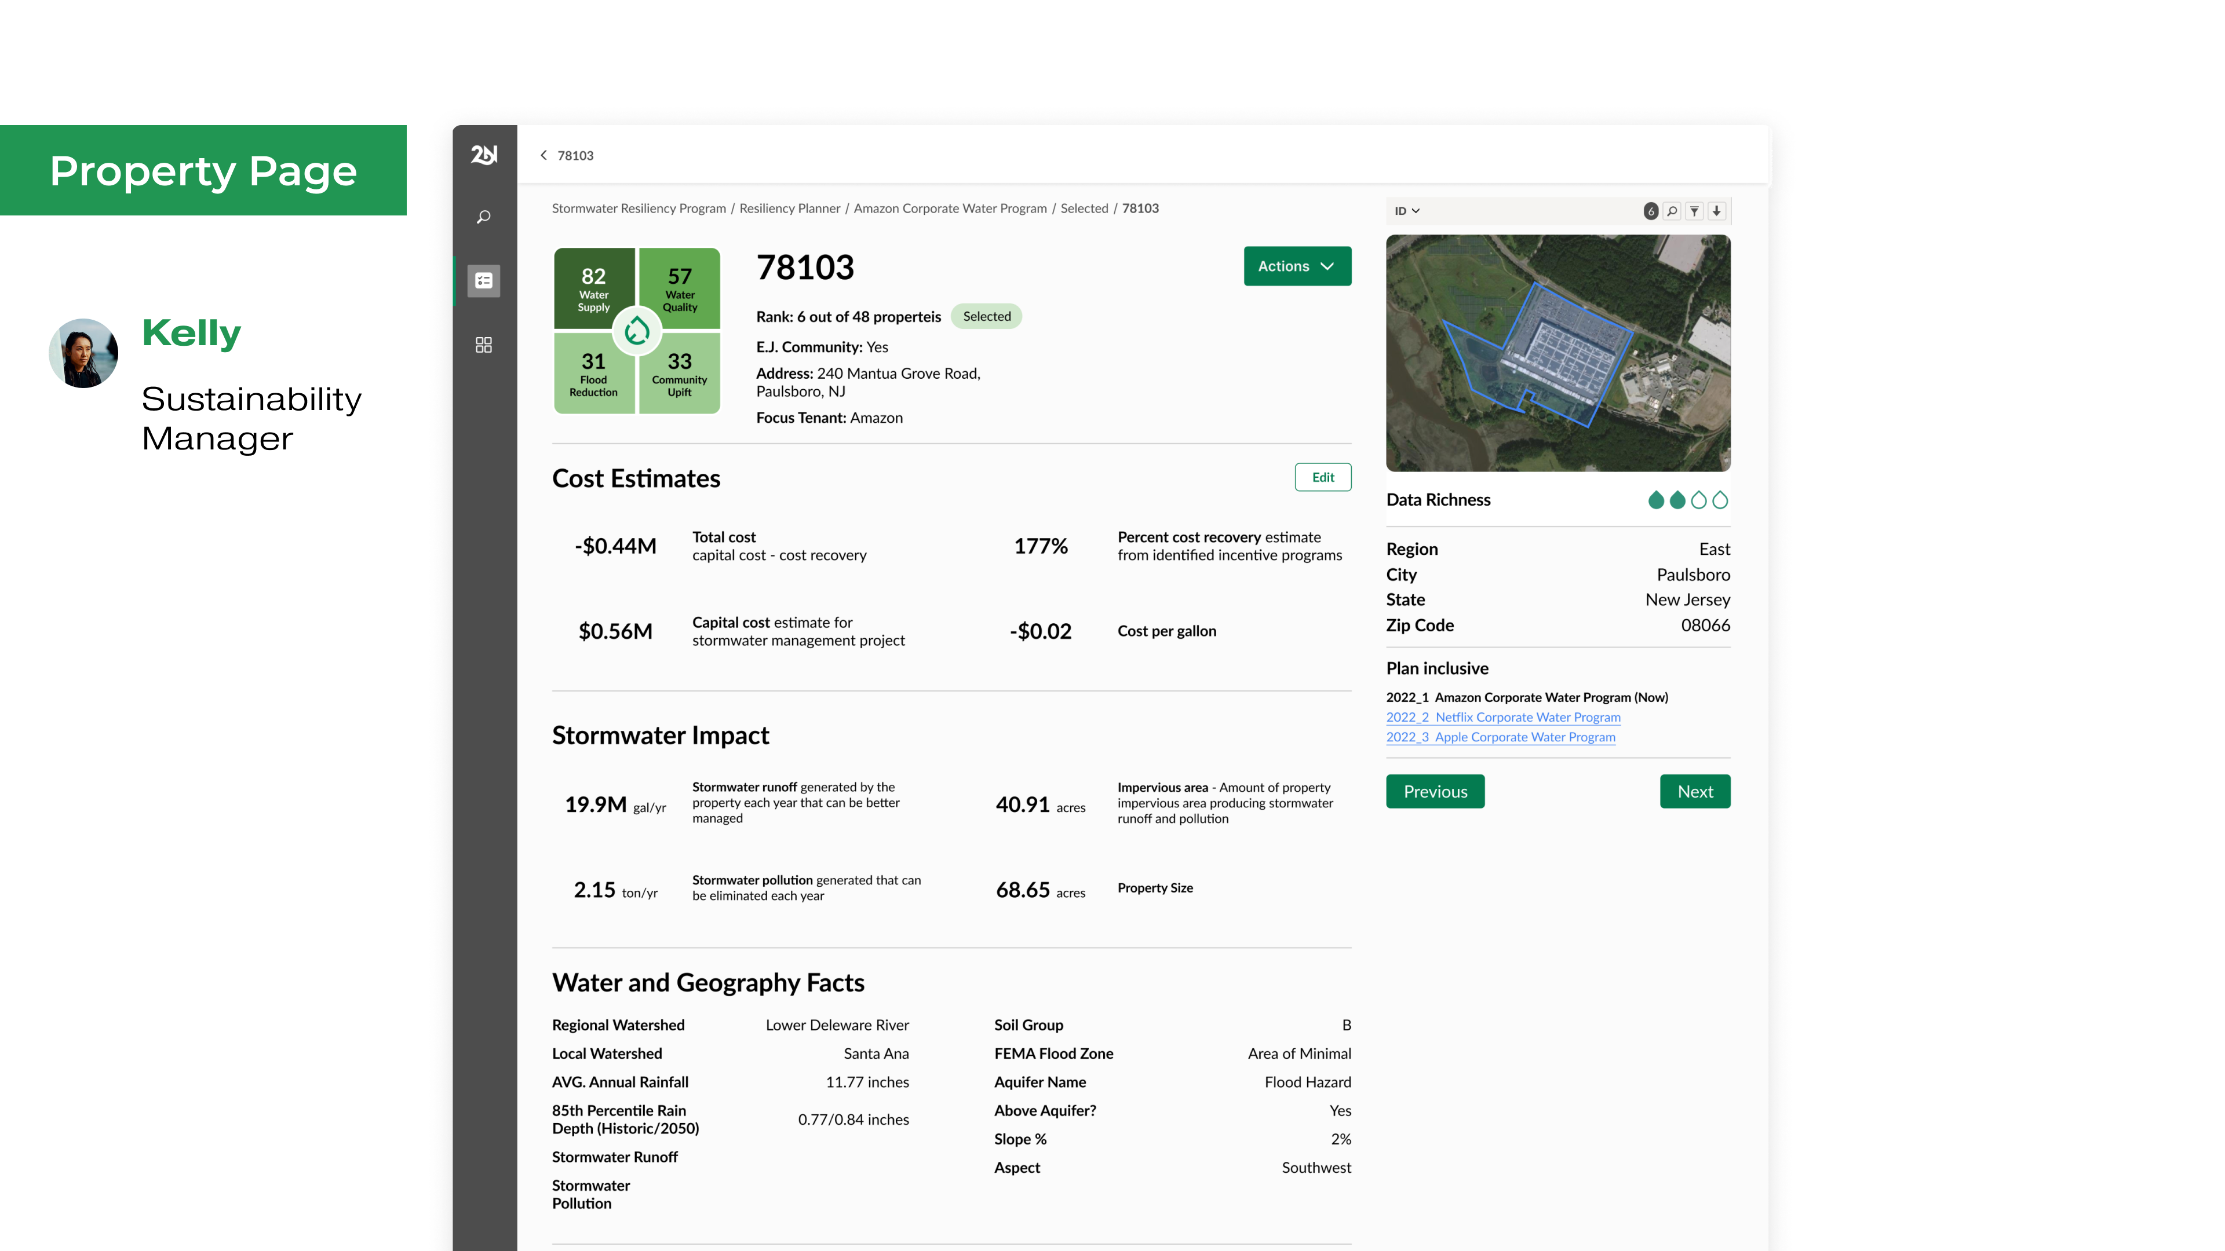Screen dimensions: 2225x1251
Task: Open search from the sidebar magnifier icon
Action: click(x=484, y=217)
